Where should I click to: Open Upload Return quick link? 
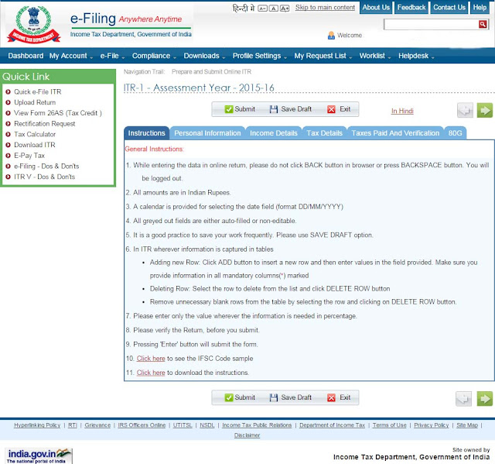point(35,102)
